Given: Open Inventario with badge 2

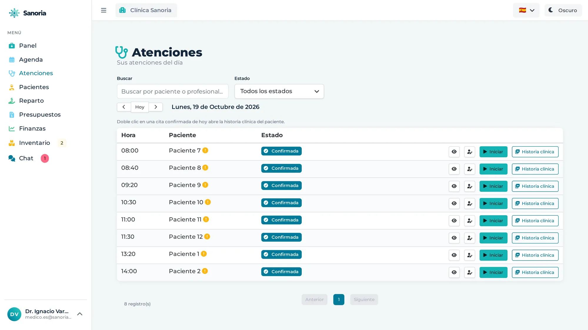Looking at the screenshot, I should 37,143.
